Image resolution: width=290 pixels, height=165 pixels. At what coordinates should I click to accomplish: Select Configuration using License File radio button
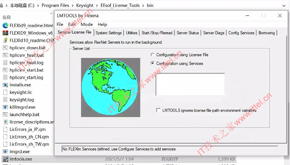(152, 55)
